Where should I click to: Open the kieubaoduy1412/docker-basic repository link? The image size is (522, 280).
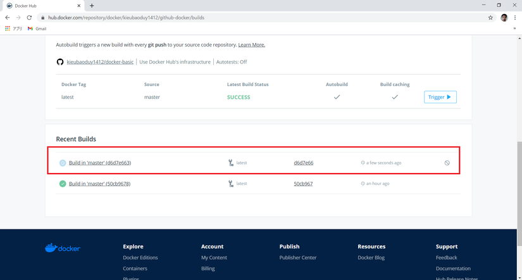(x=100, y=62)
